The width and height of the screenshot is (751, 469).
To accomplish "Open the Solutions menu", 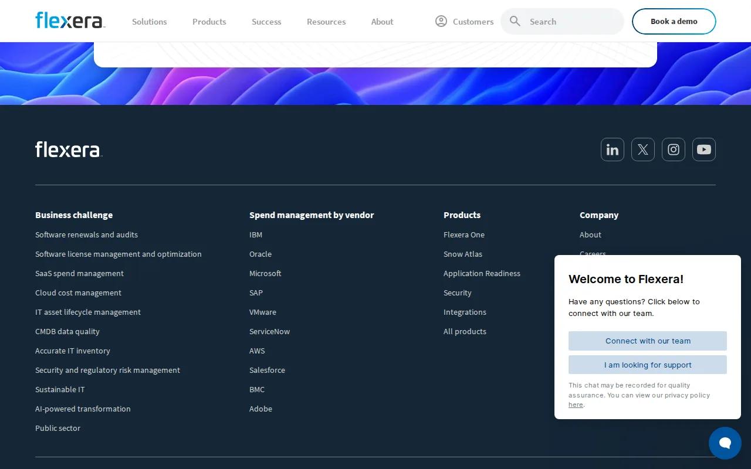I will pyautogui.click(x=150, y=22).
